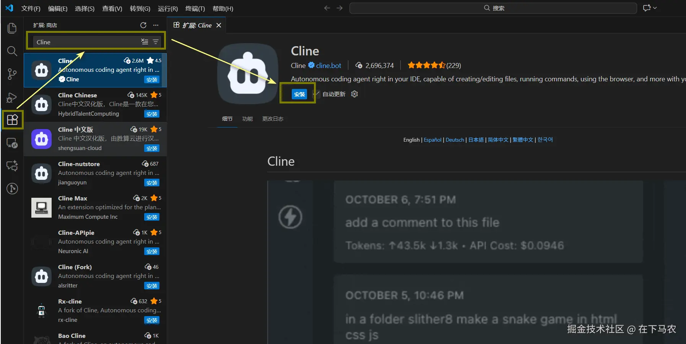Image resolution: width=686 pixels, height=344 pixels.
Task: Open the 编辑(E) menu
Action: pyautogui.click(x=58, y=8)
